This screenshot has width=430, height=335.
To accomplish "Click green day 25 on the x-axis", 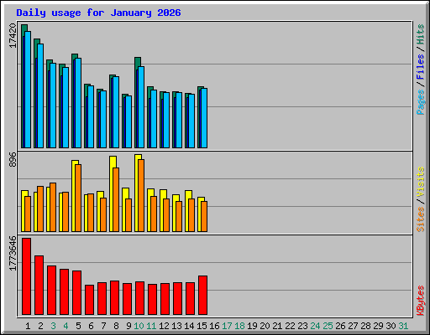I will click(x=328, y=326).
